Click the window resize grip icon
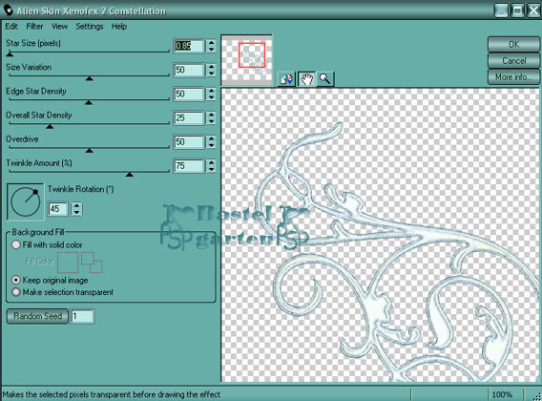The image size is (542, 401). (x=537, y=396)
